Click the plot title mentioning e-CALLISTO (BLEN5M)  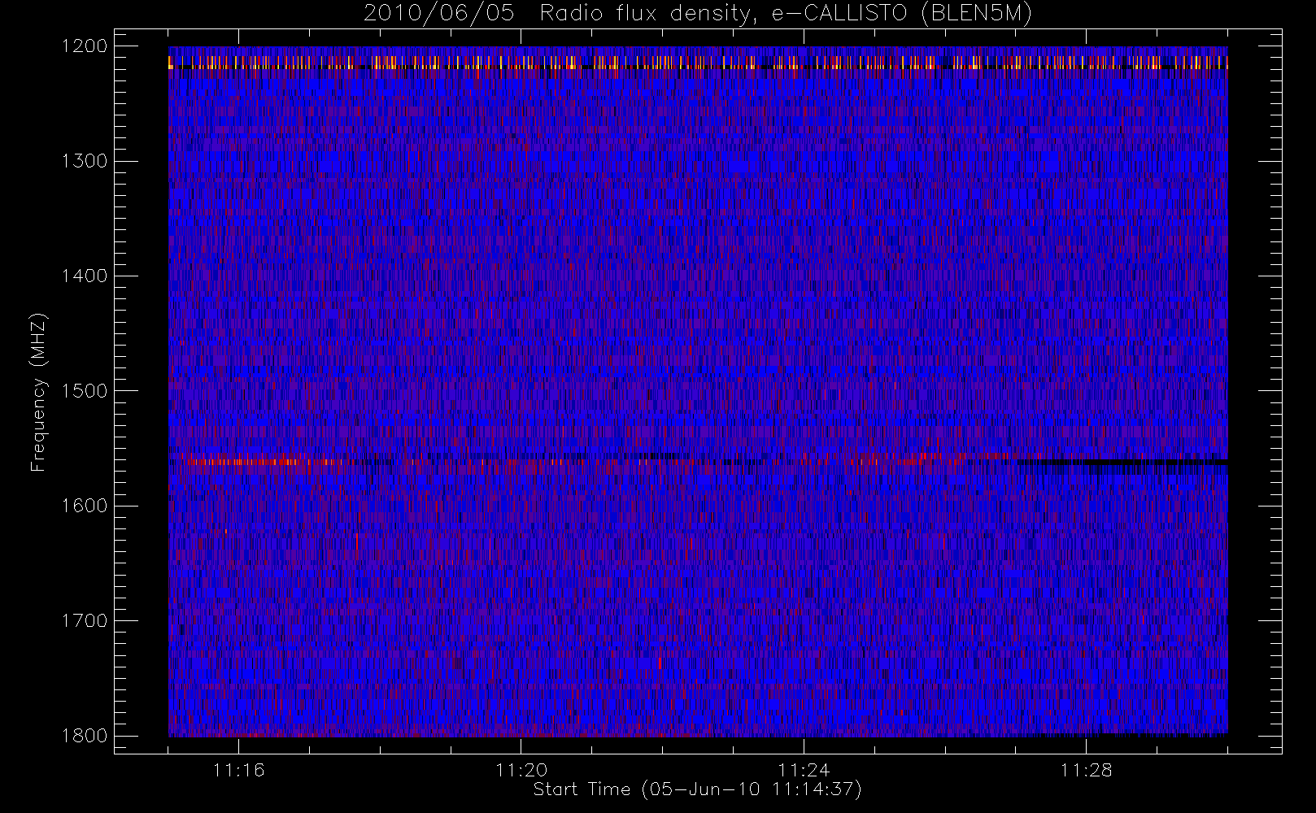[x=698, y=13]
